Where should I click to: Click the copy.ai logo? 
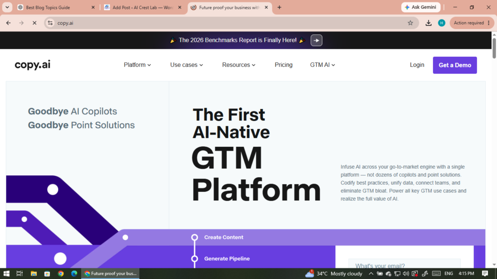(33, 64)
